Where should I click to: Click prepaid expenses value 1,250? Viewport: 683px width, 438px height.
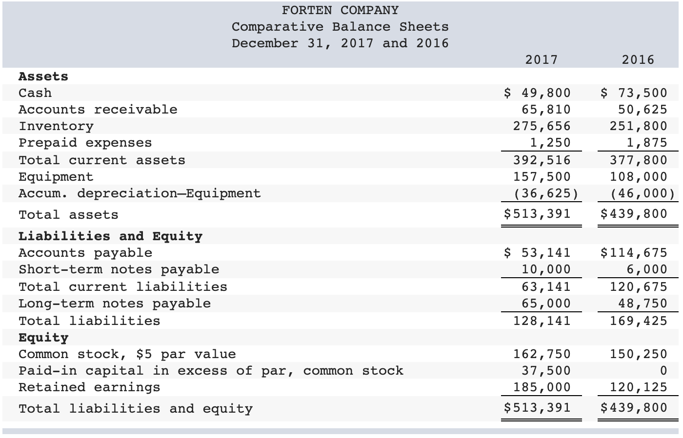(550, 142)
